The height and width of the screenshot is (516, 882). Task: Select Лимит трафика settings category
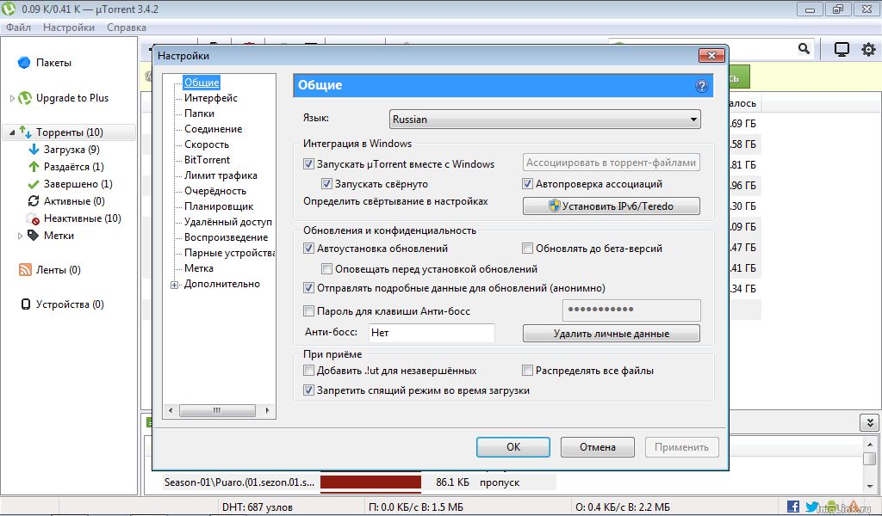pyautogui.click(x=220, y=175)
